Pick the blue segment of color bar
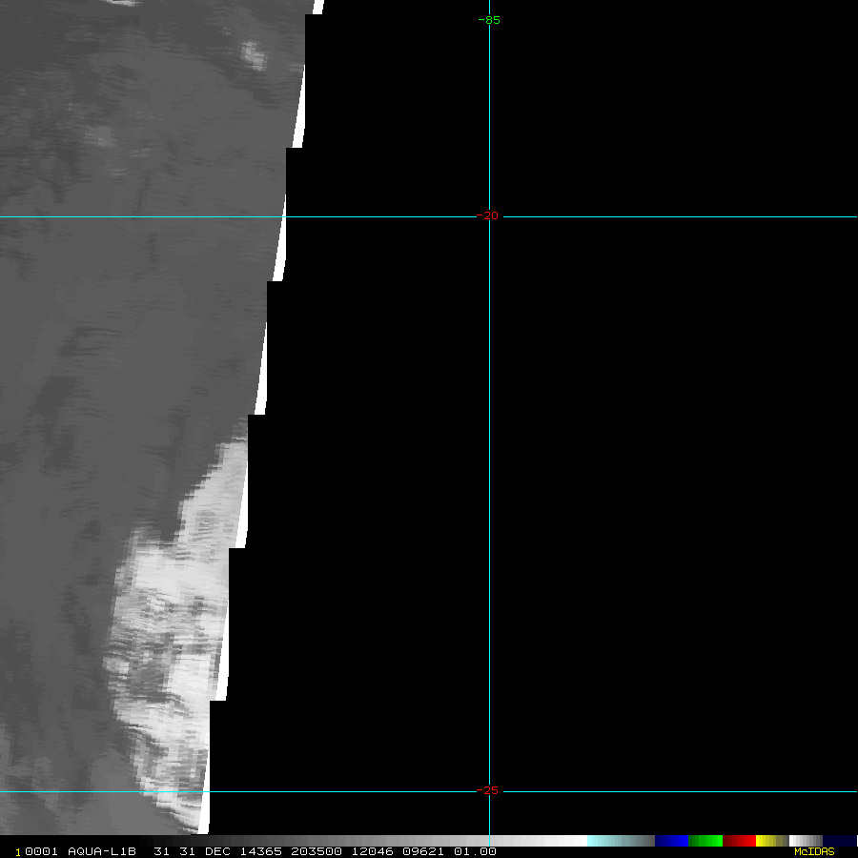The image size is (858, 858). click(x=671, y=841)
